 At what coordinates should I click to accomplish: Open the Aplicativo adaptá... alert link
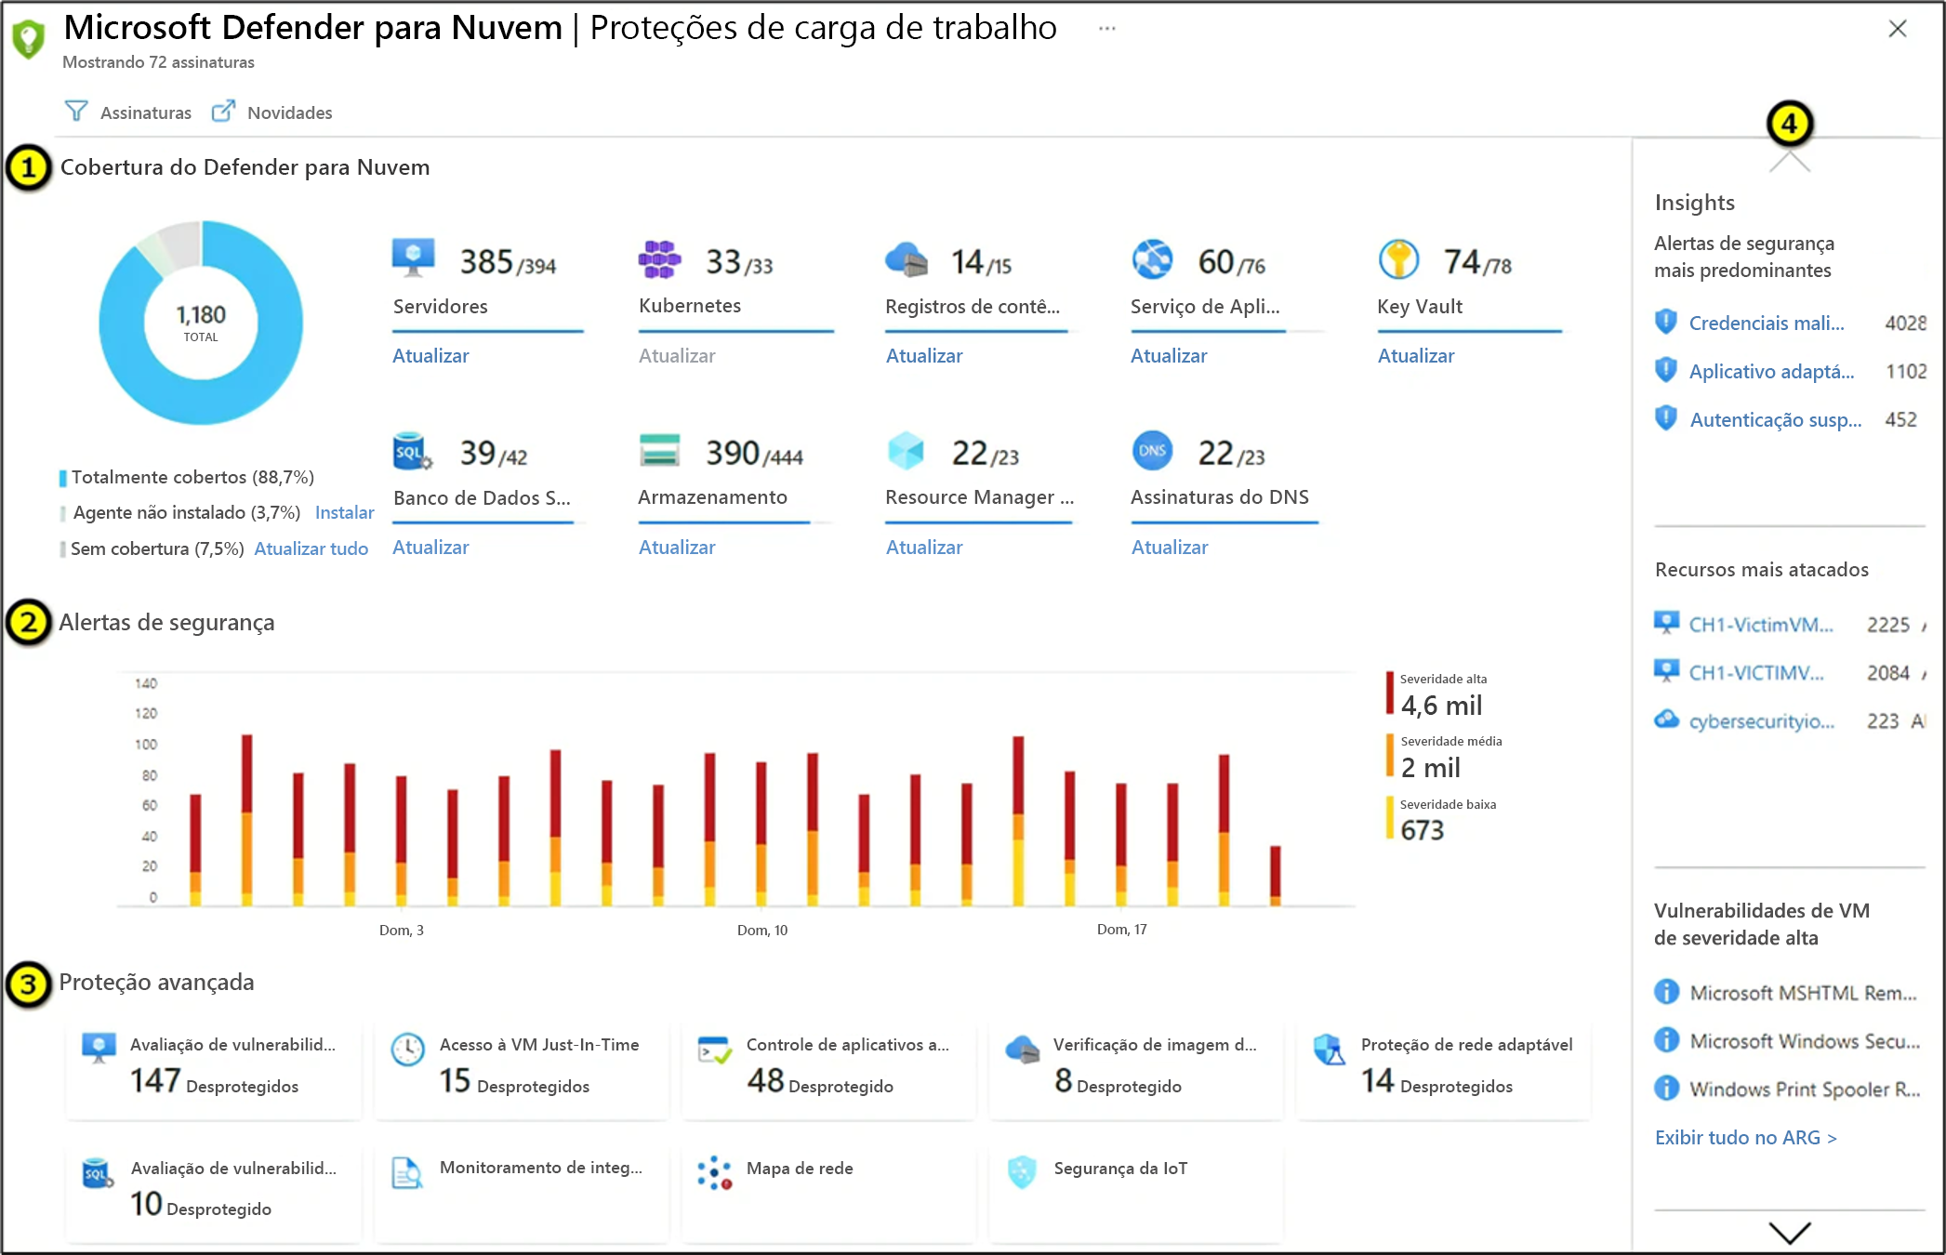click(x=1771, y=371)
